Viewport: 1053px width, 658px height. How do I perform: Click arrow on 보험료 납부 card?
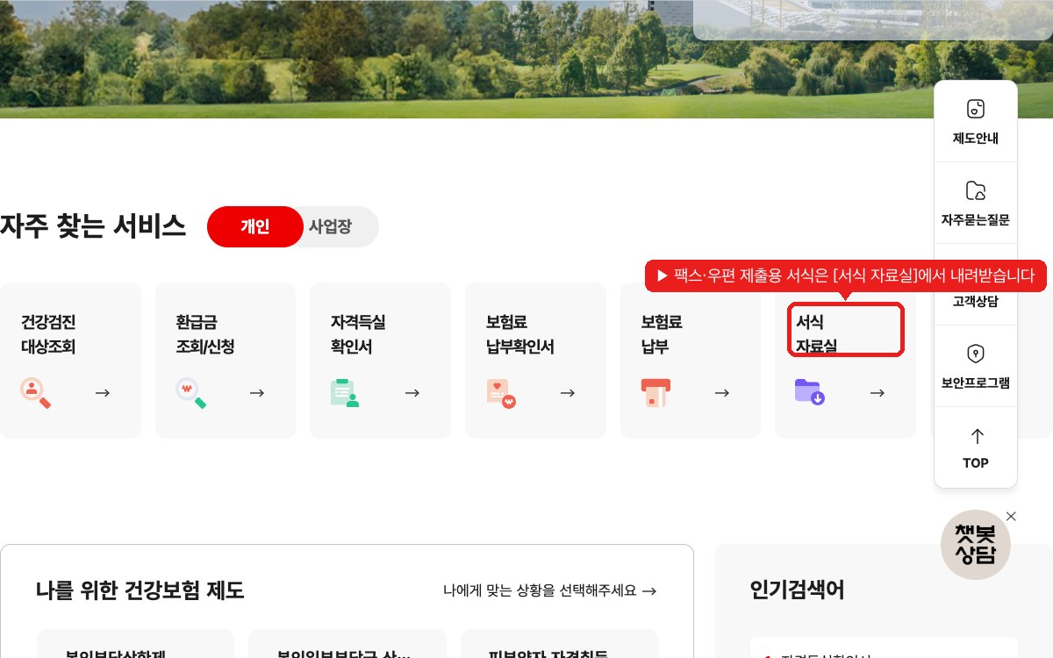click(722, 393)
